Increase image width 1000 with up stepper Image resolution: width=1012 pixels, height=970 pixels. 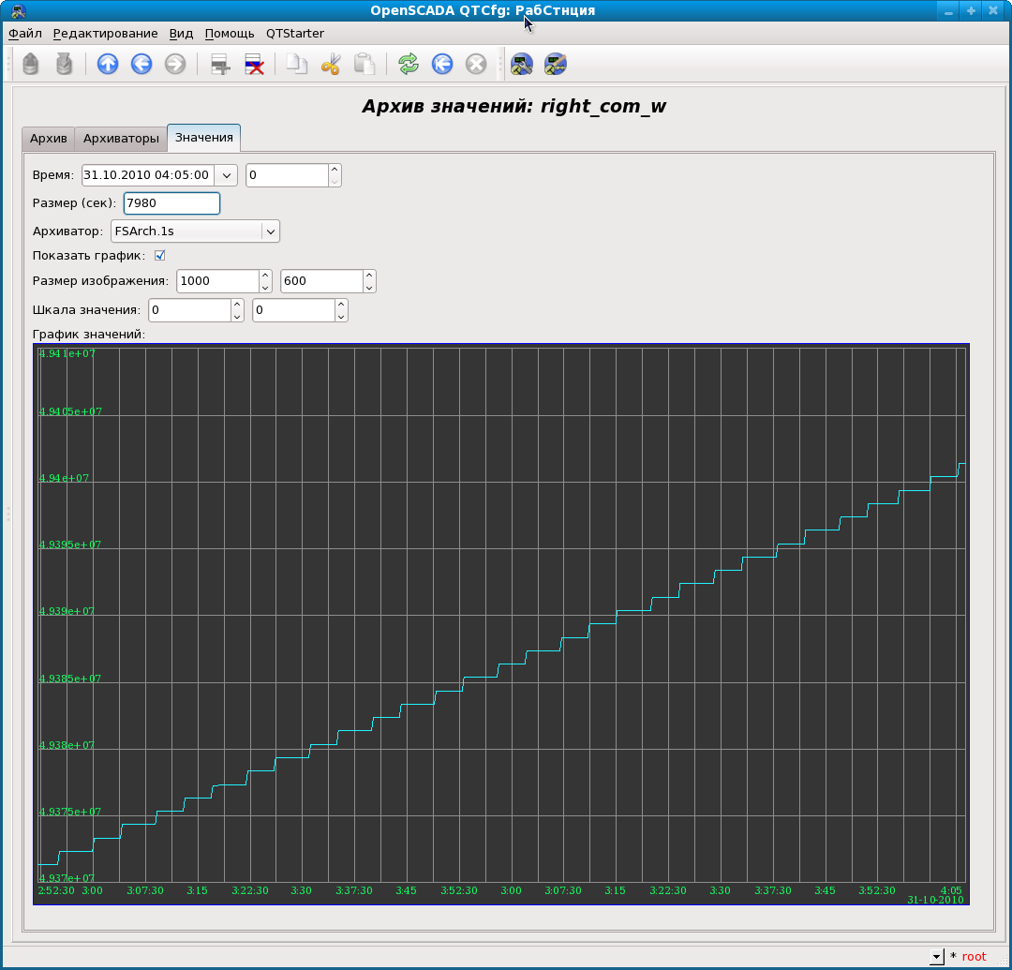point(265,276)
